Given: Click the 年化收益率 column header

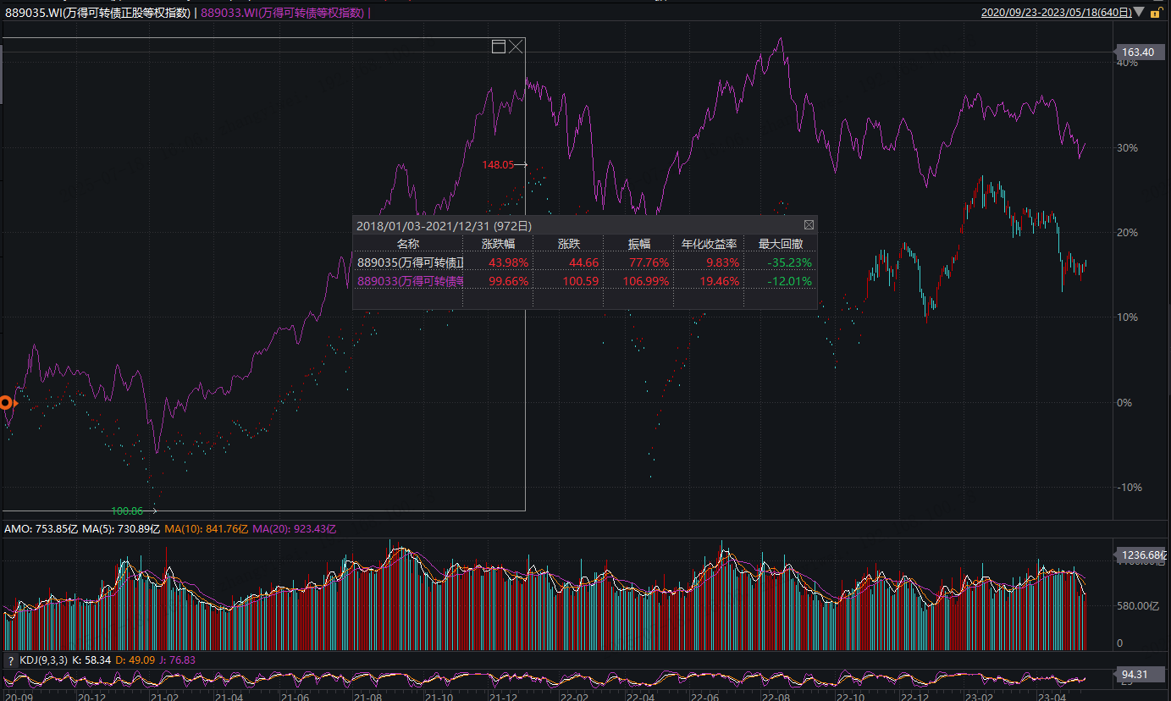Looking at the screenshot, I should 708,244.
